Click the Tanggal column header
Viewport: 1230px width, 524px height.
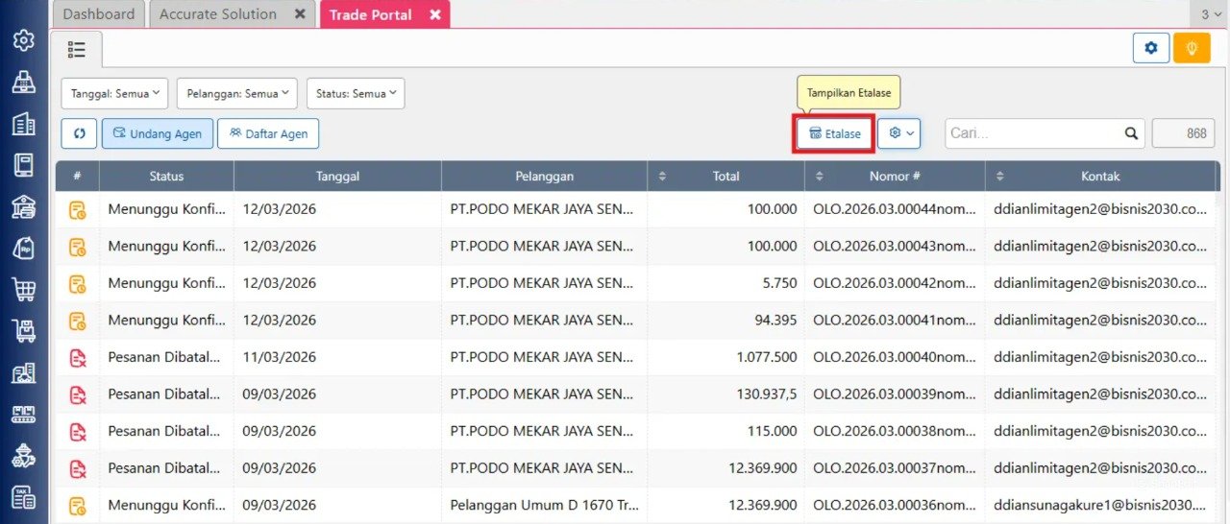click(x=338, y=177)
